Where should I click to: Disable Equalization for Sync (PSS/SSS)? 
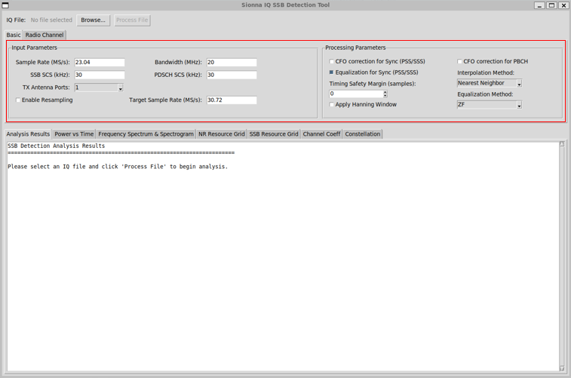pos(332,72)
